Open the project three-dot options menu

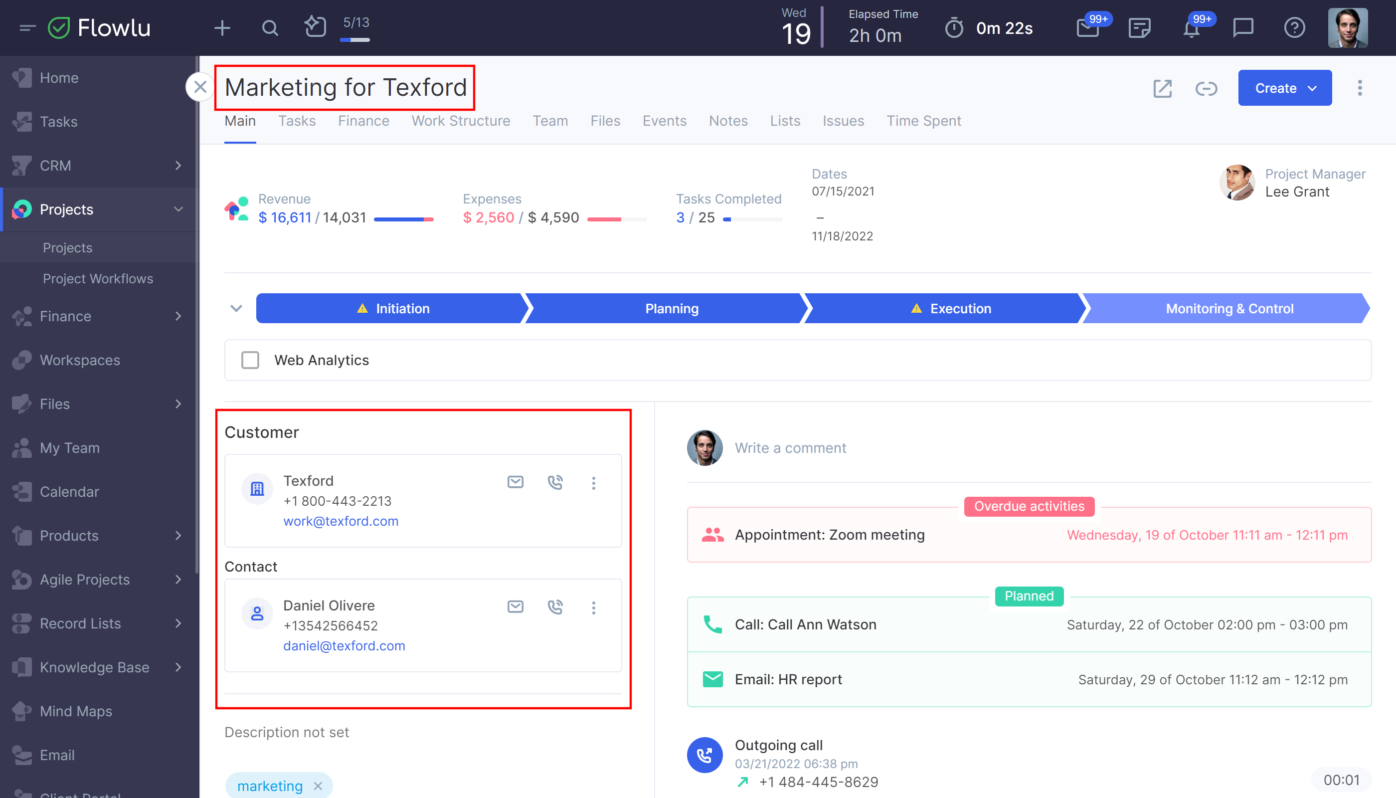coord(1359,88)
